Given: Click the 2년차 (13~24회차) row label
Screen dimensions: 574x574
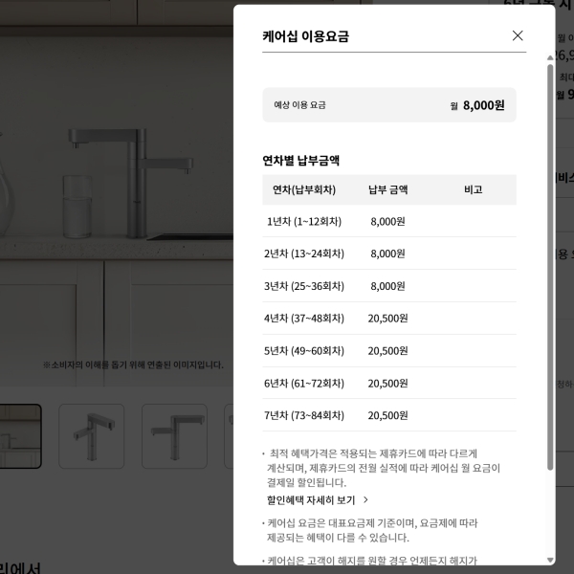Looking at the screenshot, I should [304, 254].
